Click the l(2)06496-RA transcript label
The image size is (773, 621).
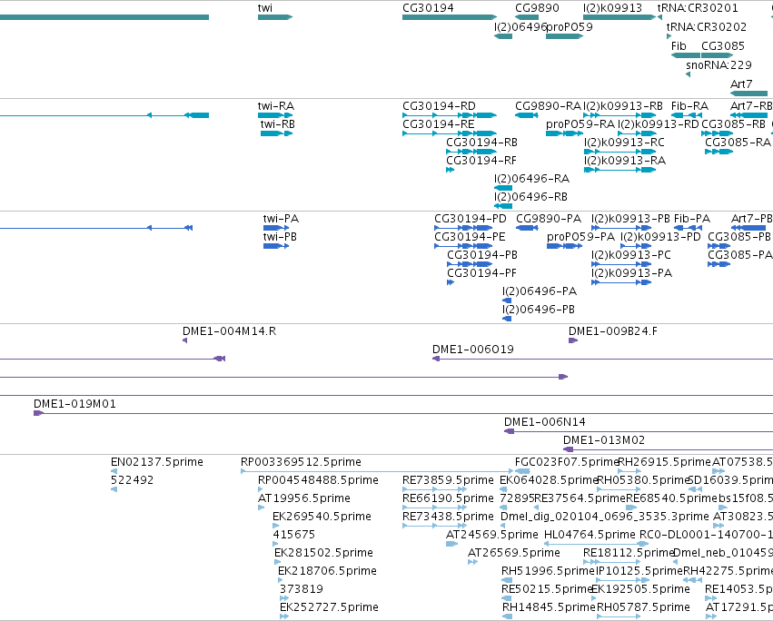point(531,179)
